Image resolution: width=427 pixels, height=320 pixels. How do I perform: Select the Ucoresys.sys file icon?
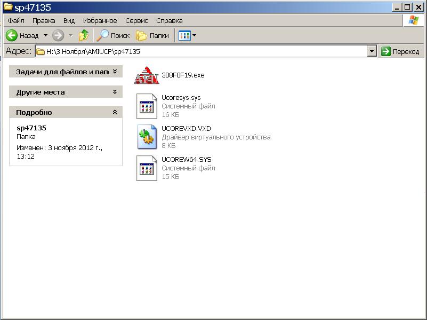tap(146, 106)
